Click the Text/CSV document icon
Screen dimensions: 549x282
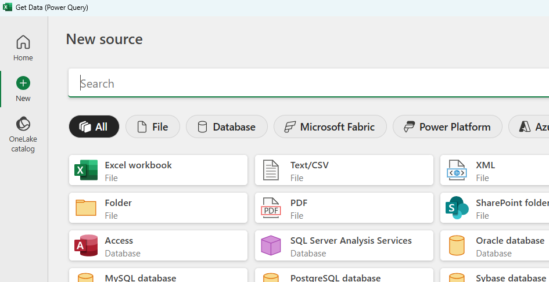(271, 170)
